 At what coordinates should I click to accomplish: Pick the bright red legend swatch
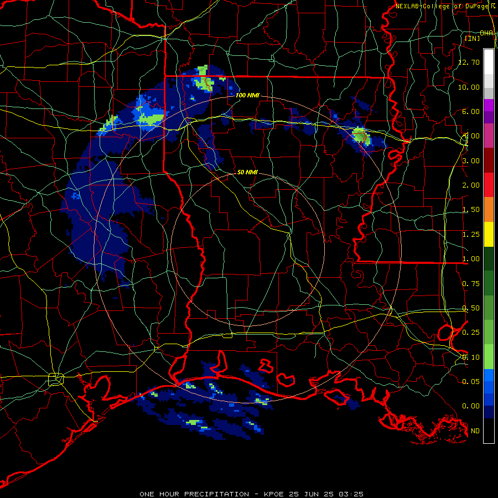click(x=489, y=185)
